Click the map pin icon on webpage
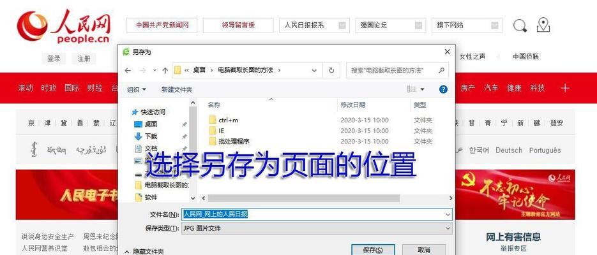 click(543, 25)
